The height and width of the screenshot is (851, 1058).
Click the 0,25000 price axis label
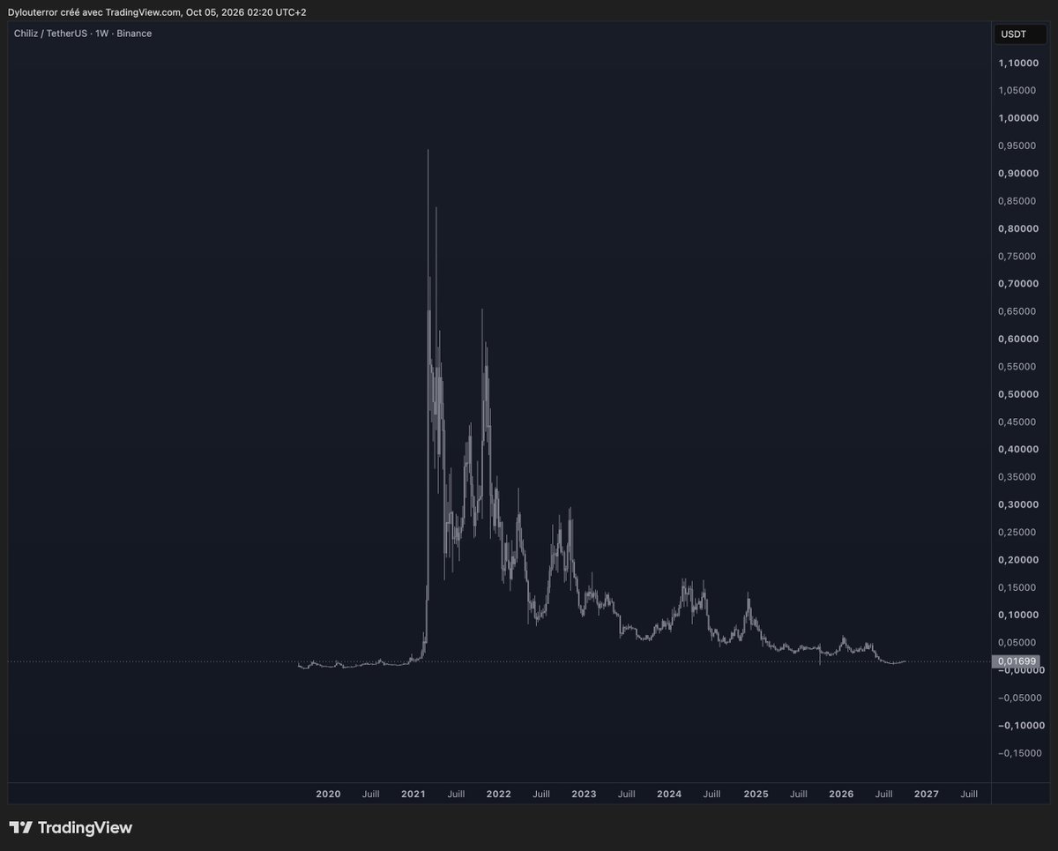tap(1017, 533)
